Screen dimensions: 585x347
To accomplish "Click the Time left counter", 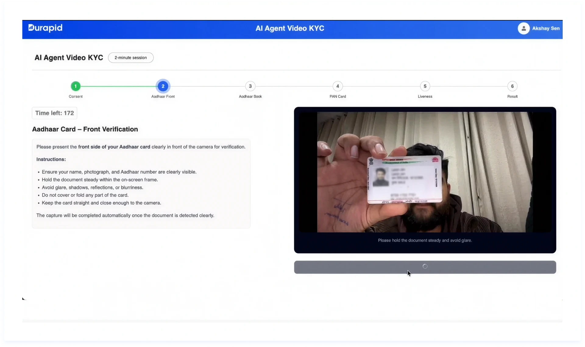I will pyautogui.click(x=55, y=113).
